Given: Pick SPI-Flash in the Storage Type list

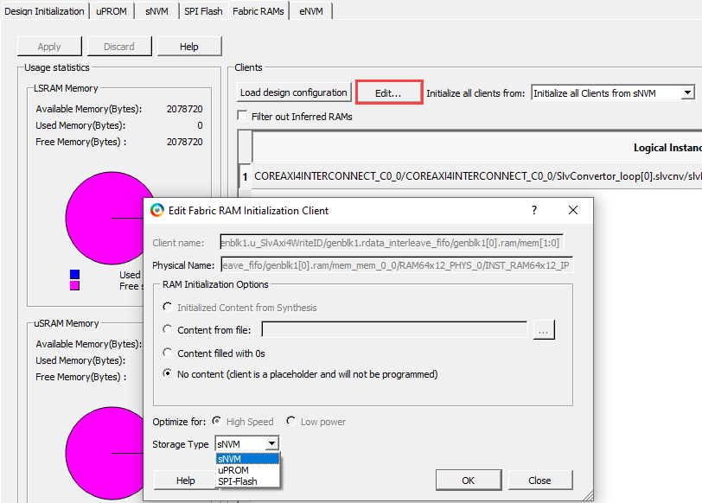Looking at the screenshot, I should tap(237, 481).
